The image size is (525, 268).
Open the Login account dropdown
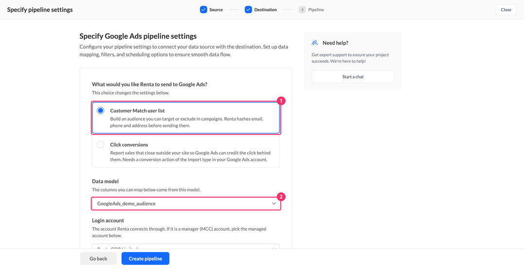pos(186,246)
